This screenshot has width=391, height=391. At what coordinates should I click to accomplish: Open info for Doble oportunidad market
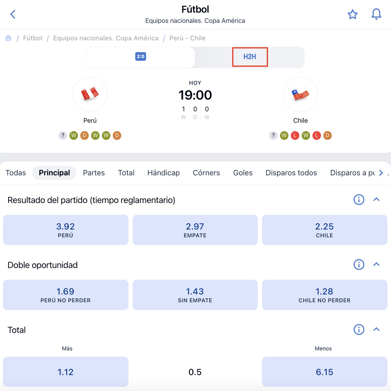coord(358,265)
